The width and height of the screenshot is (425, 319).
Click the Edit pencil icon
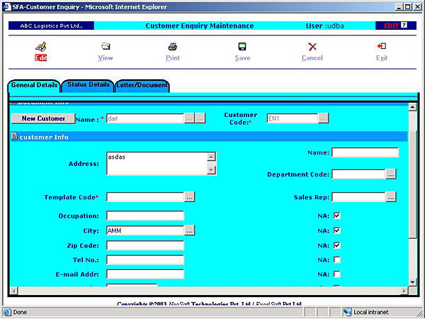[x=40, y=47]
